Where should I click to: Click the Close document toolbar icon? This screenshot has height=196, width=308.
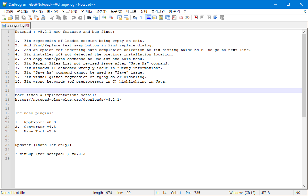[x=30, y=18]
